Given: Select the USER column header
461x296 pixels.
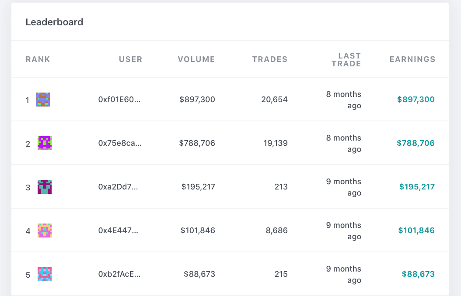Looking at the screenshot, I should click(130, 59).
